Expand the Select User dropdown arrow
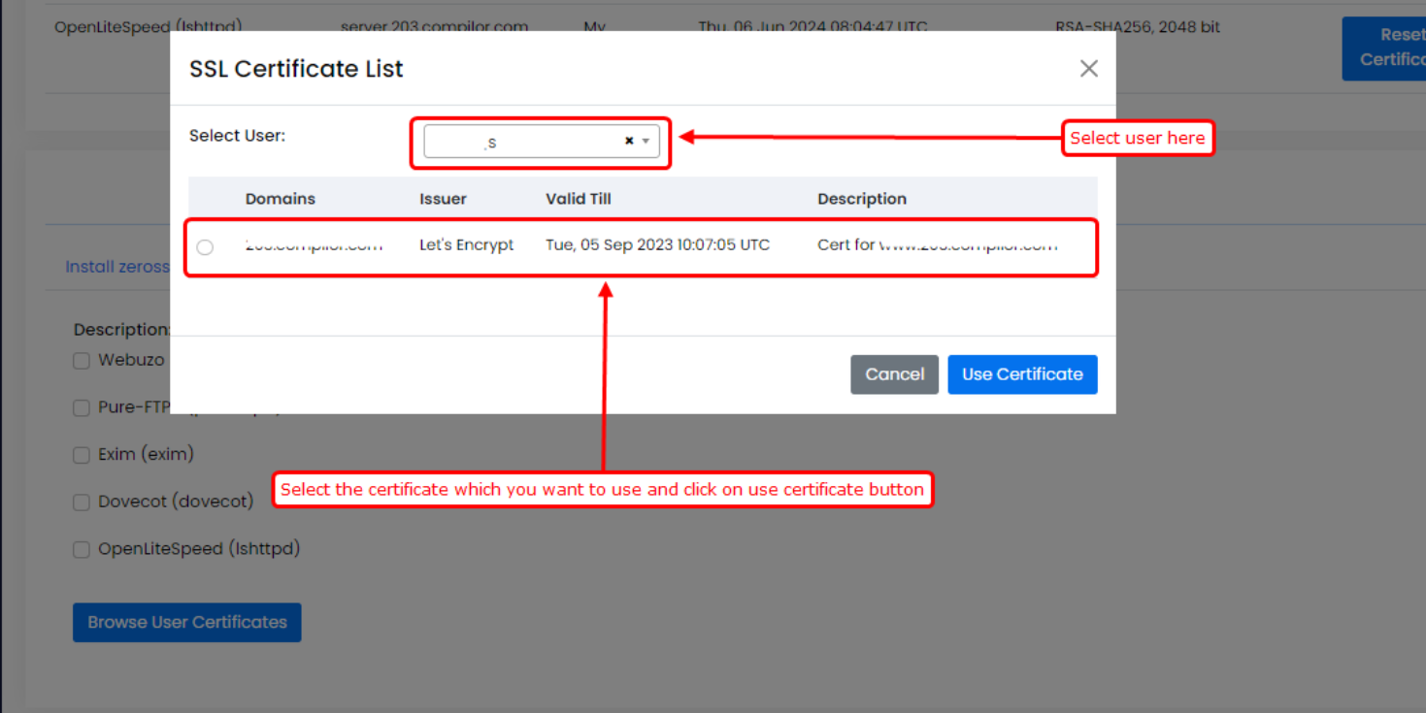 coord(647,142)
